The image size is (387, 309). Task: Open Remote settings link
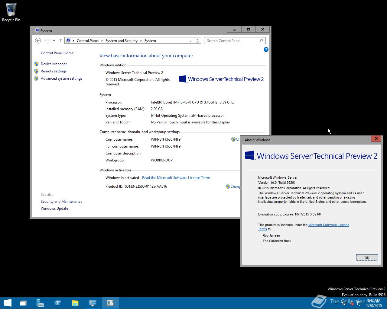pyautogui.click(x=54, y=71)
